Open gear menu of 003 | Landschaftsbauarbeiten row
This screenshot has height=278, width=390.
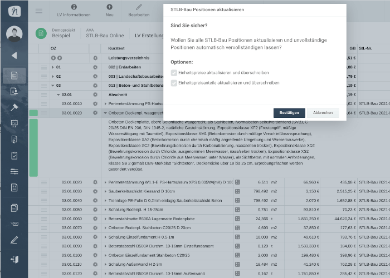coord(95,77)
